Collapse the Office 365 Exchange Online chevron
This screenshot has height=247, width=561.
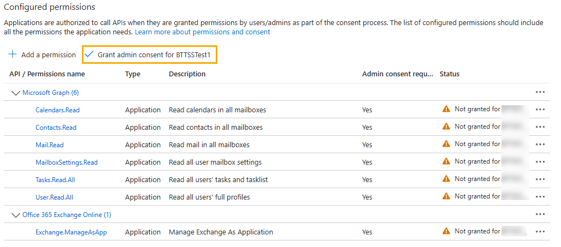pyautogui.click(x=16, y=215)
